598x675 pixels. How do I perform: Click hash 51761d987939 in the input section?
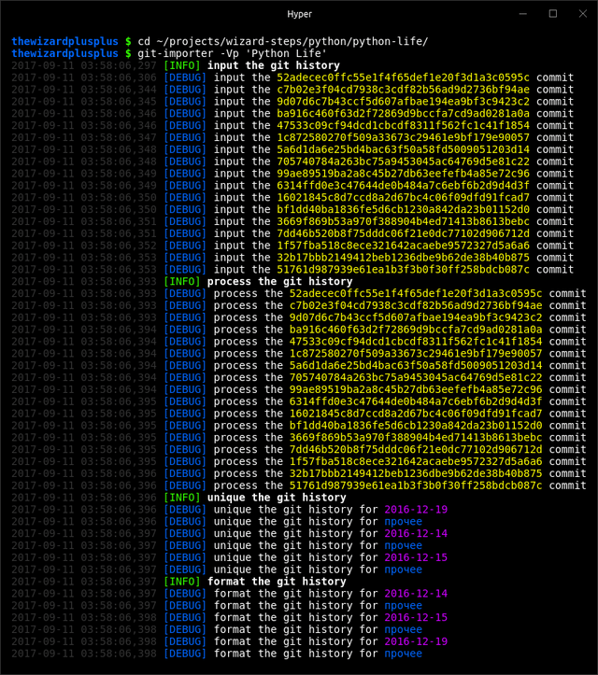click(403, 270)
